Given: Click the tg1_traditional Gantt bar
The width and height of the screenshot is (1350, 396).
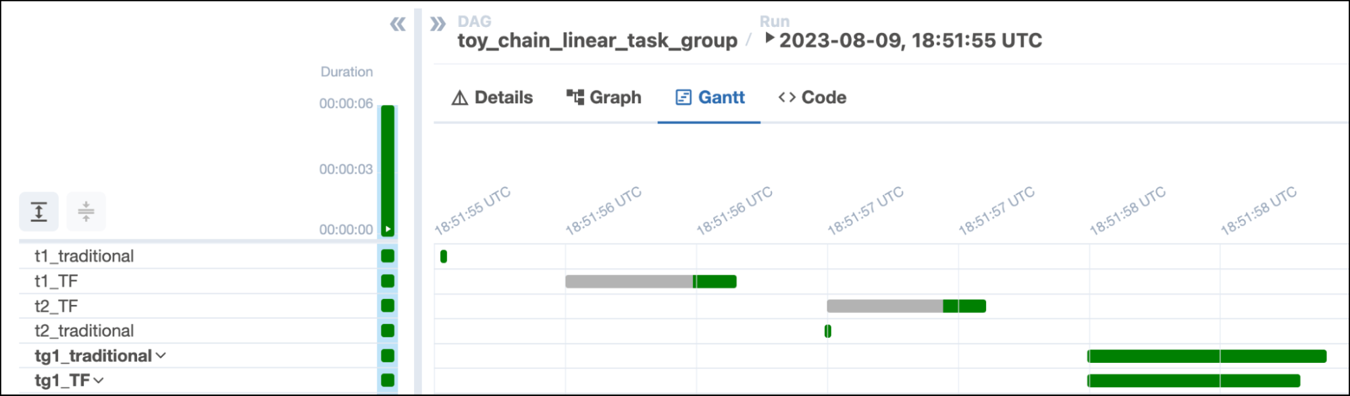Looking at the screenshot, I should [x=1206, y=357].
